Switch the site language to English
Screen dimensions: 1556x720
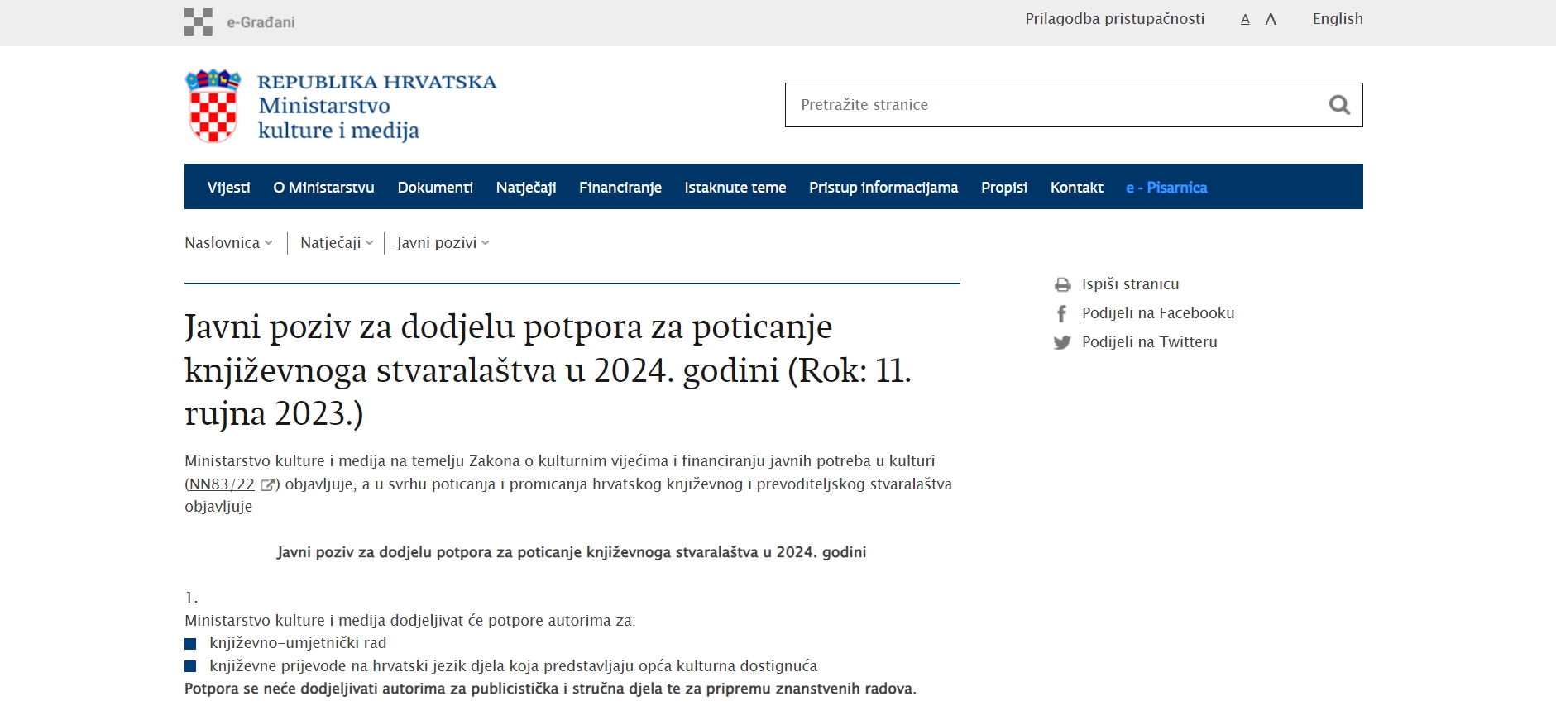(1337, 19)
